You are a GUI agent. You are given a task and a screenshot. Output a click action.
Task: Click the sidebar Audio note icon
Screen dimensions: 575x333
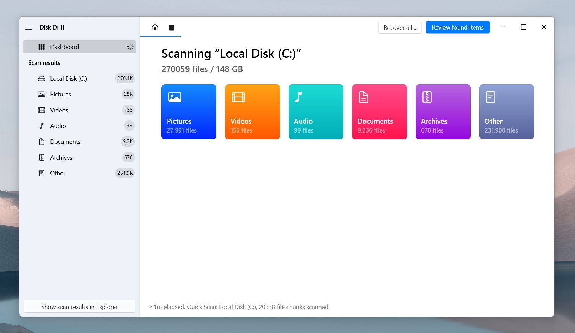(42, 126)
